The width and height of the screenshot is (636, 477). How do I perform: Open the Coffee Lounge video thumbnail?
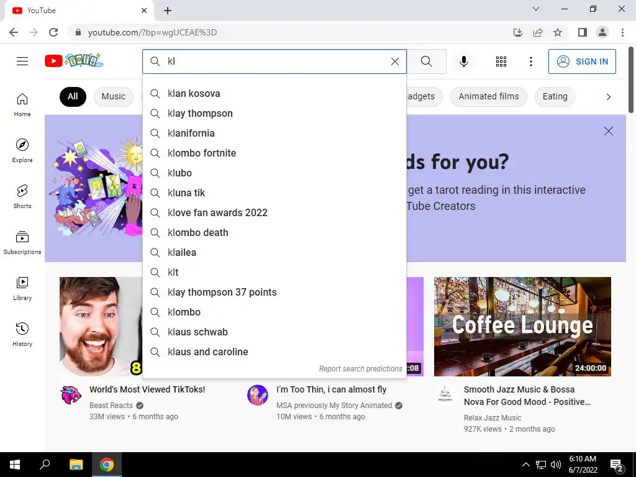(x=522, y=327)
